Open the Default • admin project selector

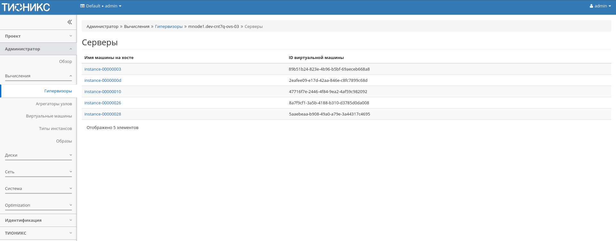click(x=101, y=6)
